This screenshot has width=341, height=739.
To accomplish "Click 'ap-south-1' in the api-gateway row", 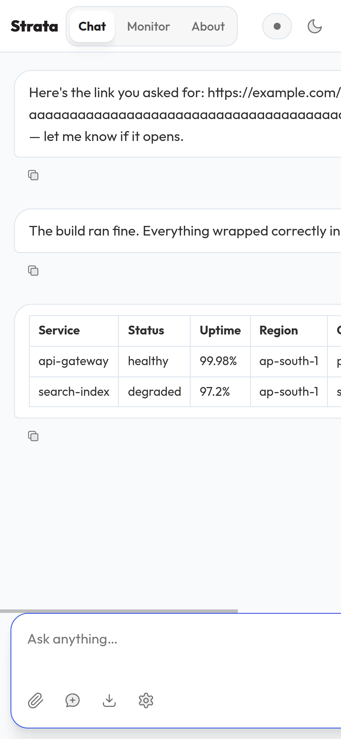I will 289,361.
